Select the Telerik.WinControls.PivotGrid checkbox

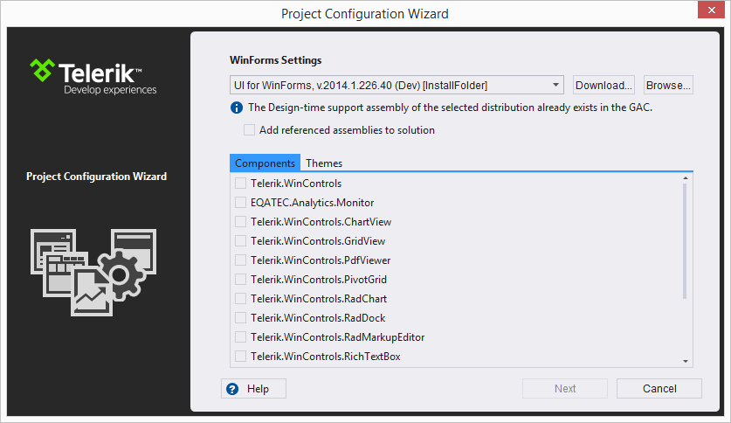240,280
